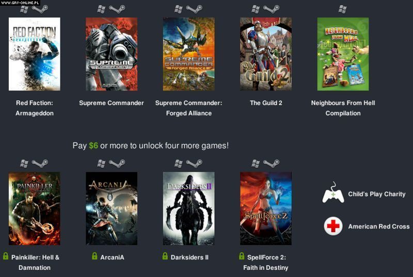Select The Guild 2 game cover
The height and width of the screenshot is (277, 413).
click(x=266, y=54)
